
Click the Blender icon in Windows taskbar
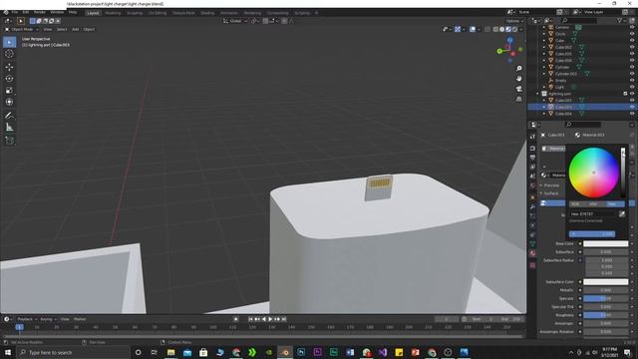tap(285, 352)
